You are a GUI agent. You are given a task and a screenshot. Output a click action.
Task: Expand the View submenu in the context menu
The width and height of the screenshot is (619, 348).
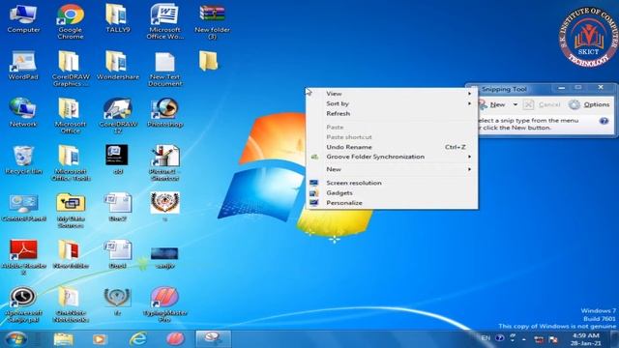[391, 94]
